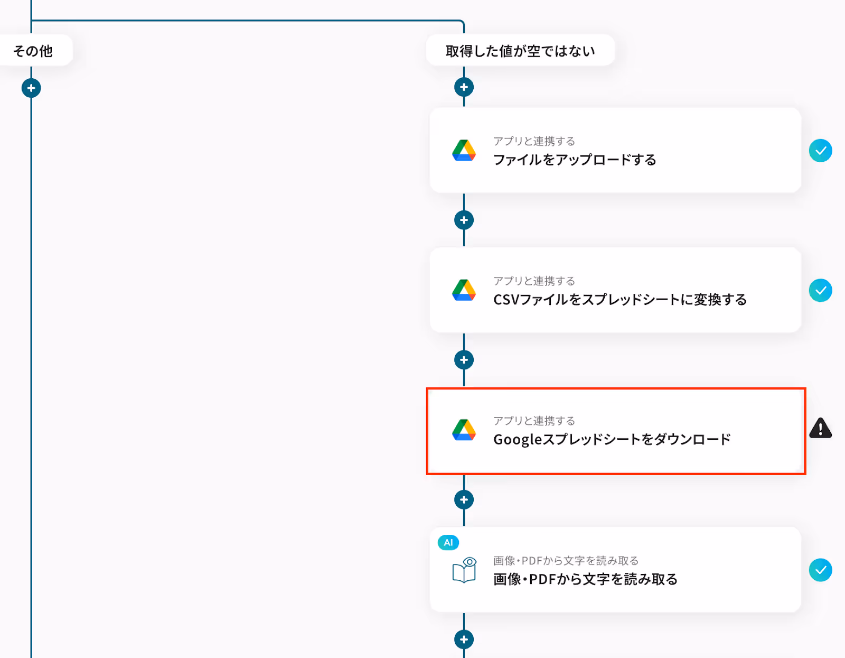This screenshot has height=658, width=845.
Task: Add a step after CSVファイル変換 card
Action: click(x=464, y=360)
